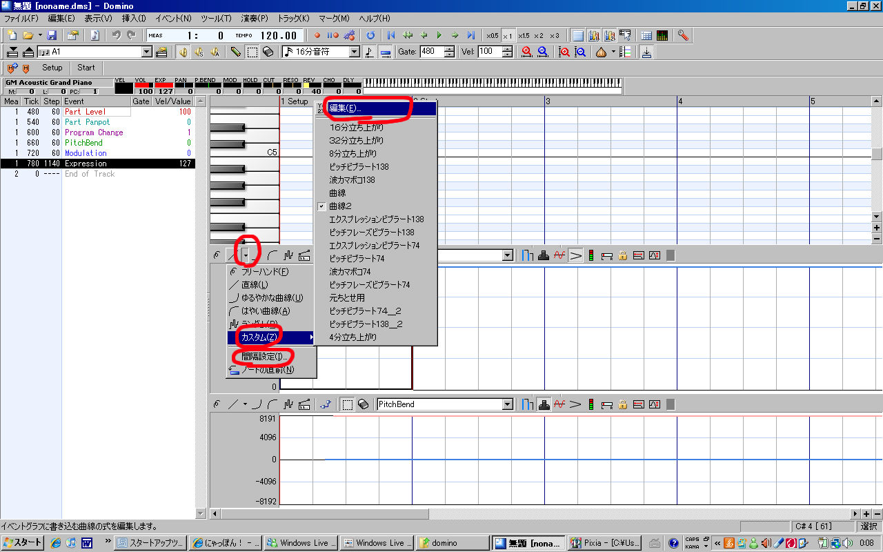Toggle the x2 playback speed
Image resolution: width=883 pixels, height=552 pixels.
[x=539, y=35]
